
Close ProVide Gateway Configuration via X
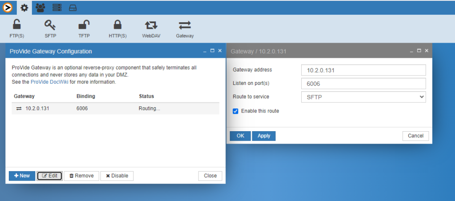click(220, 51)
